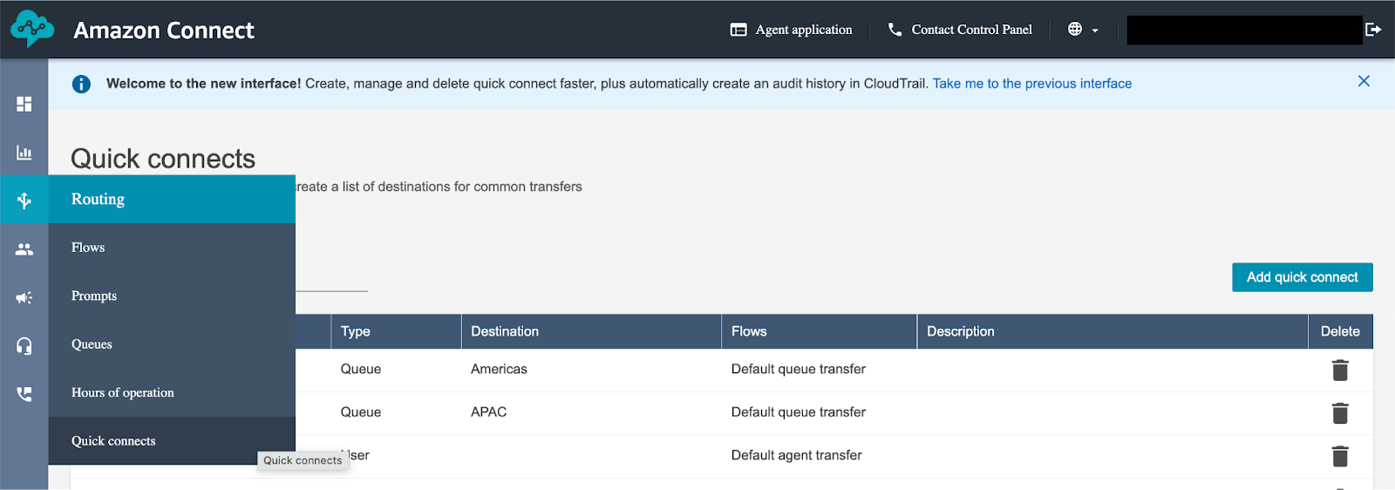Open Queues from the Routing menu
Screen dimensions: 1395x490
pyautogui.click(x=92, y=344)
